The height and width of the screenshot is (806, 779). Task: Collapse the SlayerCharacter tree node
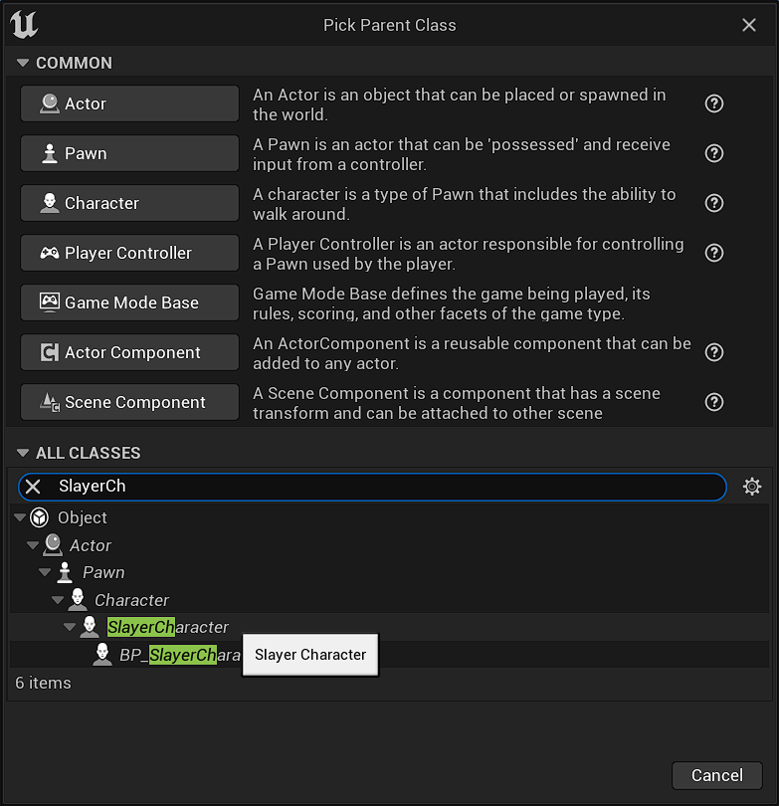[70, 627]
